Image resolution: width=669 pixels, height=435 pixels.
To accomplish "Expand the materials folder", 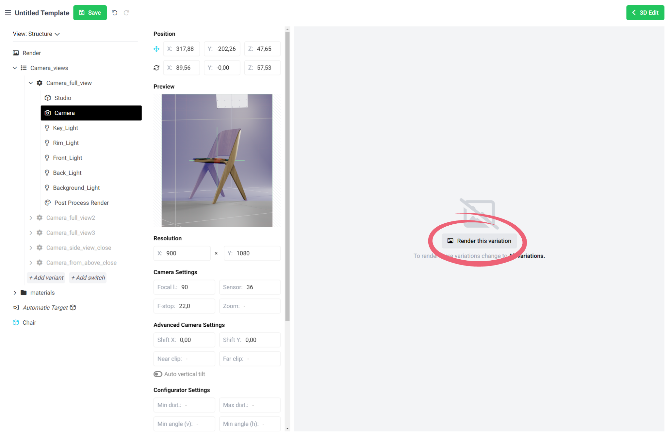I will coord(15,293).
